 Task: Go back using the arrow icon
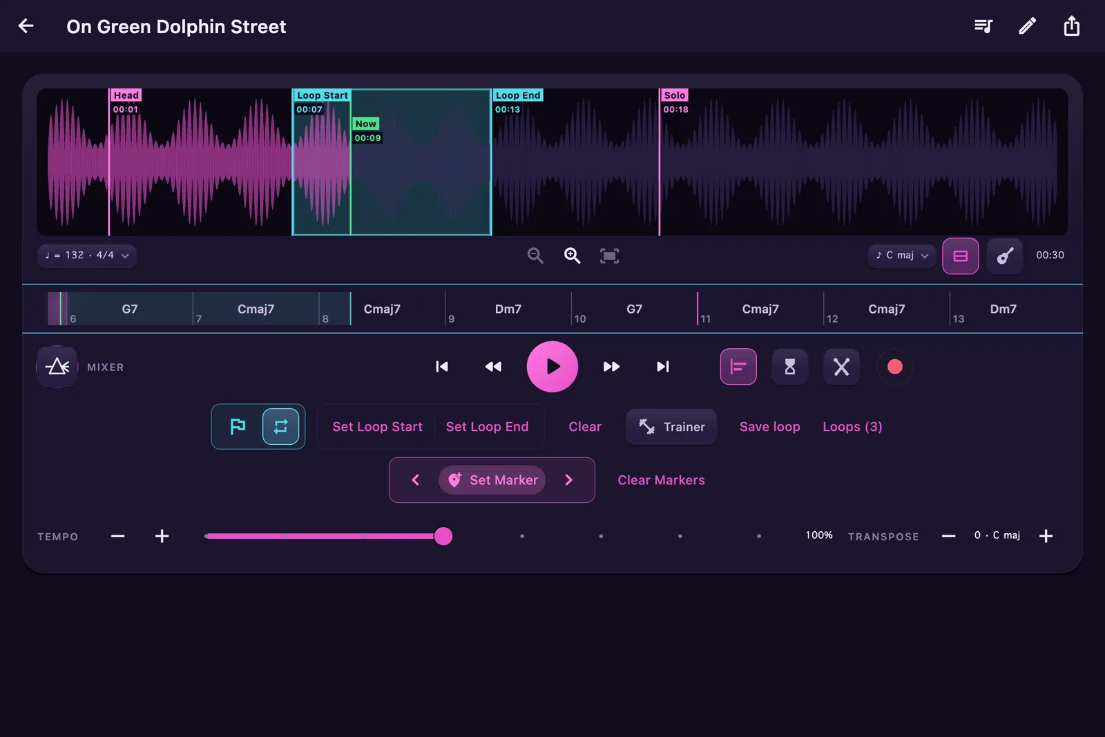click(26, 26)
